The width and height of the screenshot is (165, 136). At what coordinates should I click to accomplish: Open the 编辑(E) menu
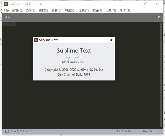click(x=17, y=10)
